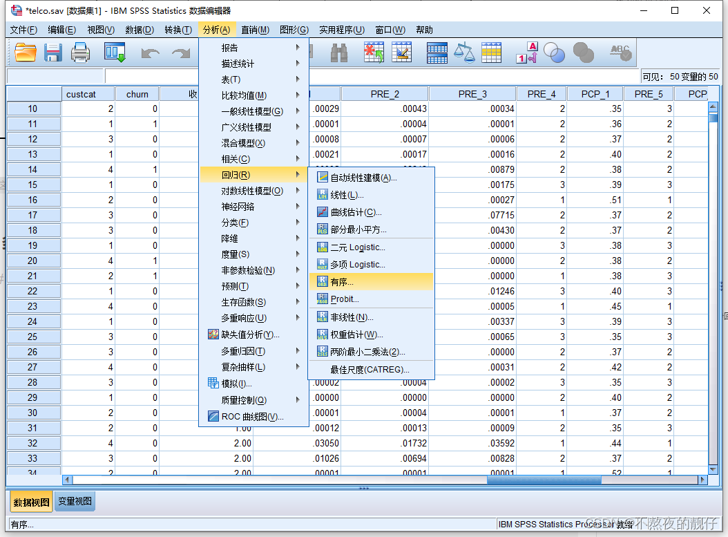The width and height of the screenshot is (728, 537).
Task: Select row header 20
Action: (33, 261)
